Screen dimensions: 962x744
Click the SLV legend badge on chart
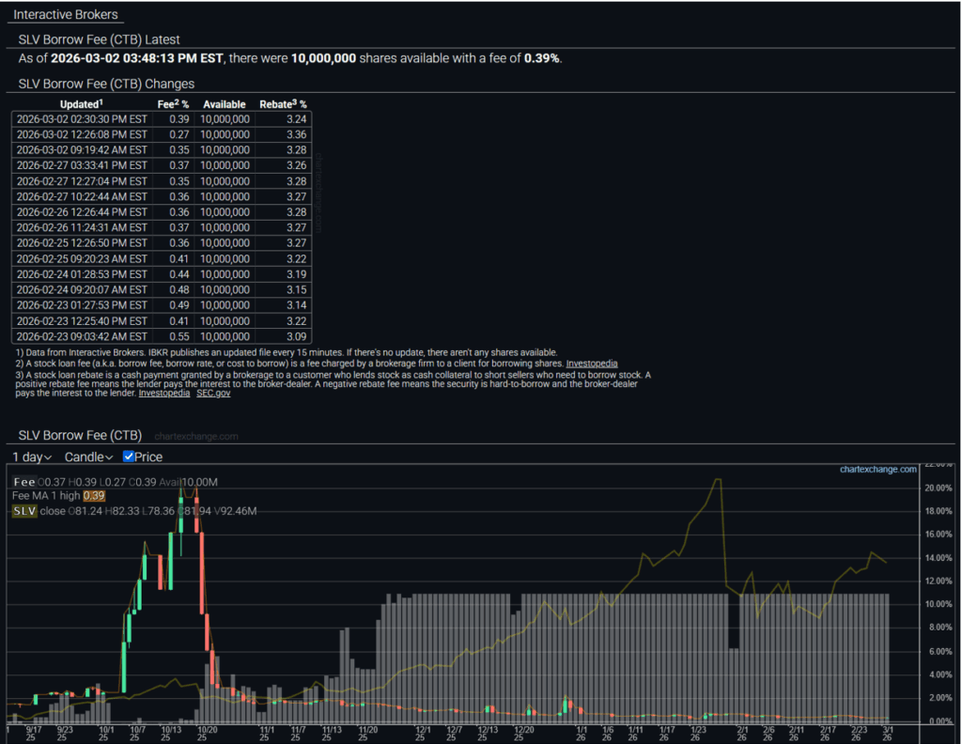coord(24,510)
